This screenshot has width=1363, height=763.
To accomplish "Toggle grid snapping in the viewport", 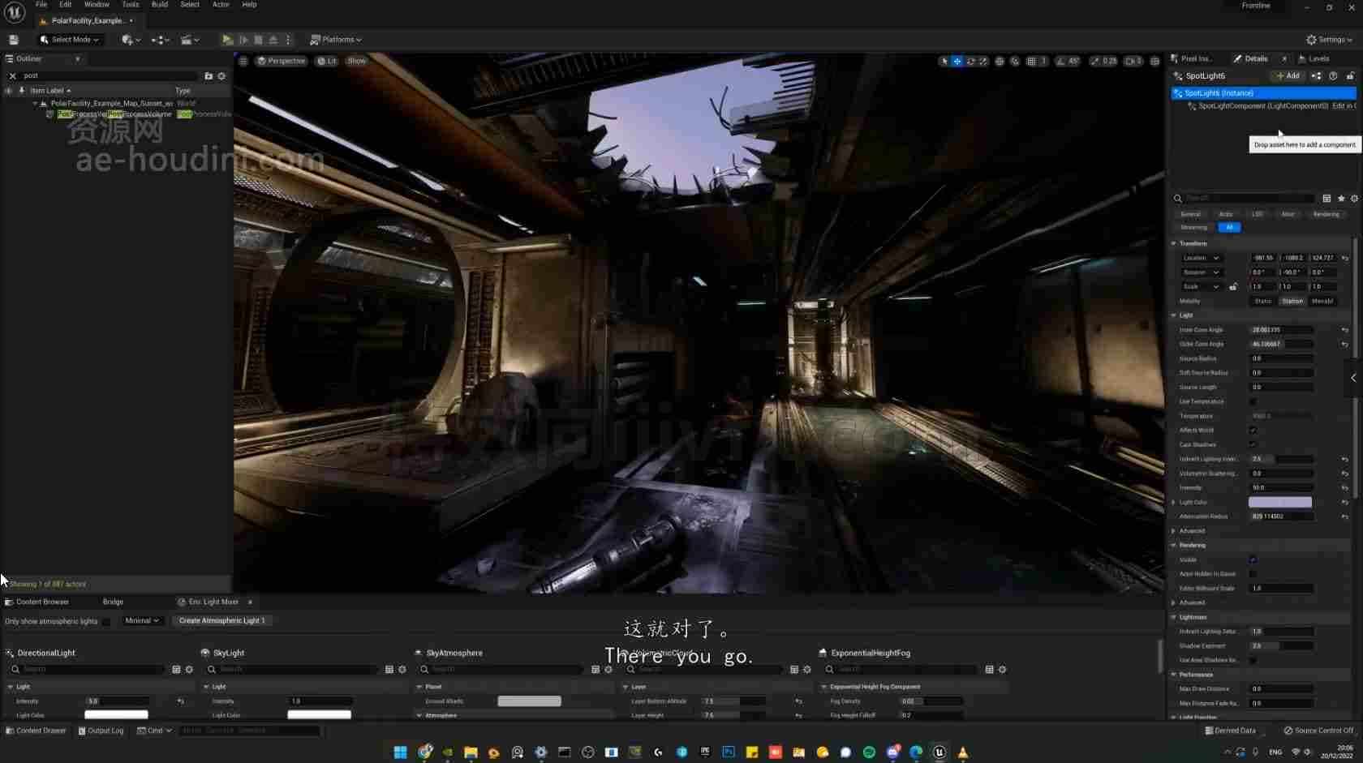I will click(1031, 61).
